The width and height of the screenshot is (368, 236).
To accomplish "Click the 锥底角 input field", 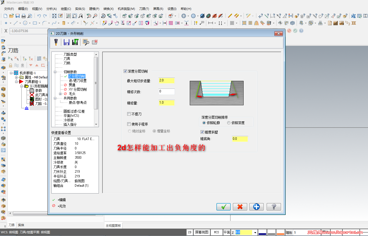I will point(240,139).
